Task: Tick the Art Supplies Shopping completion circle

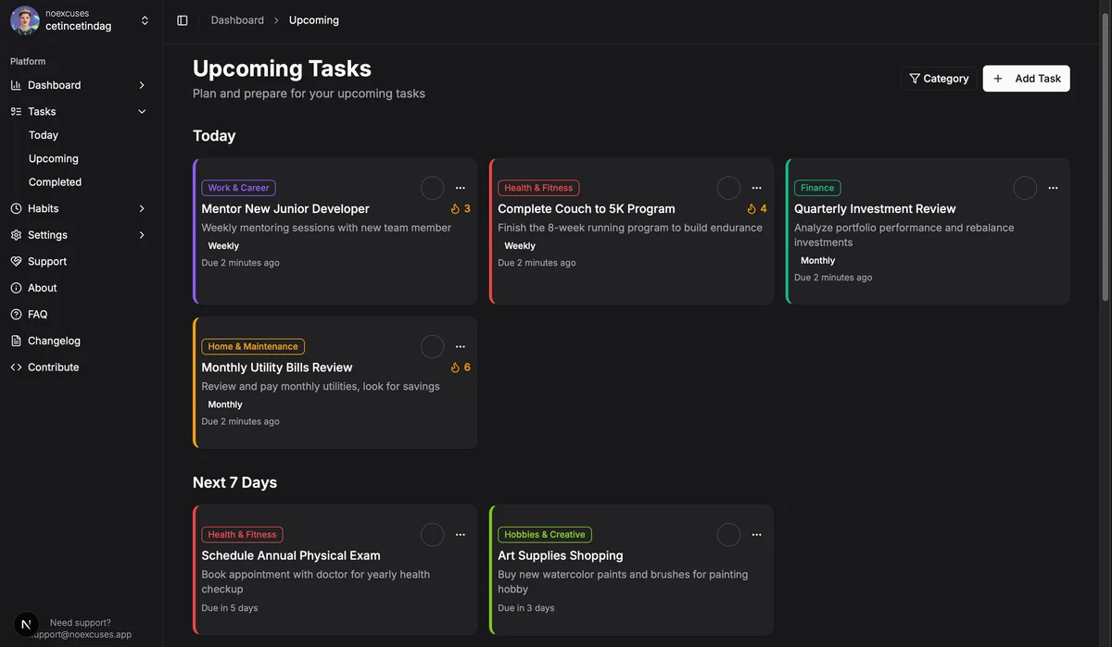Action: pos(728,535)
